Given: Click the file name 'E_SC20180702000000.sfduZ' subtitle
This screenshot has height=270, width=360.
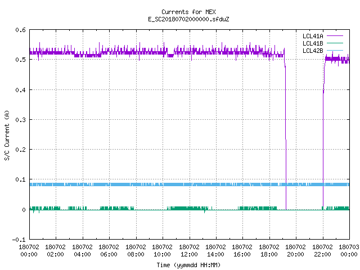Looking at the screenshot, I should point(188,19).
